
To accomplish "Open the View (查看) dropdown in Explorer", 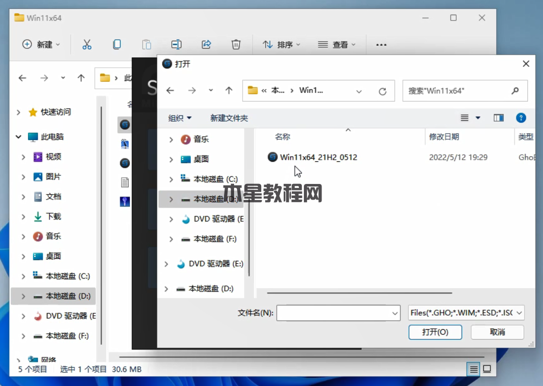I will pyautogui.click(x=337, y=44).
